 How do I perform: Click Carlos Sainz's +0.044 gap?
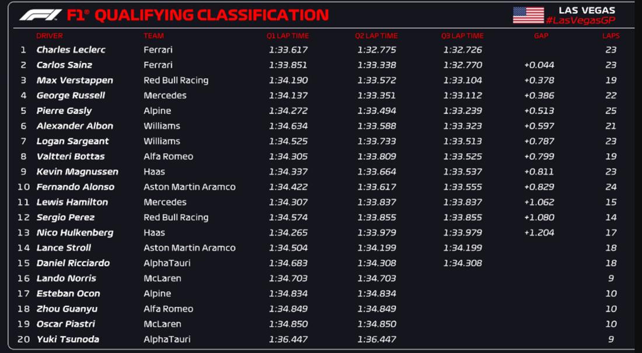(539, 65)
